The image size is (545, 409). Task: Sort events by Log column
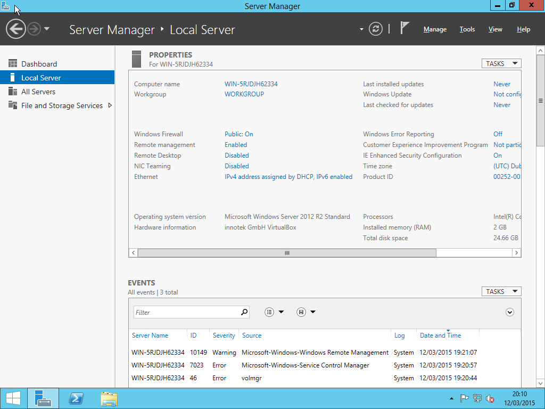point(399,336)
